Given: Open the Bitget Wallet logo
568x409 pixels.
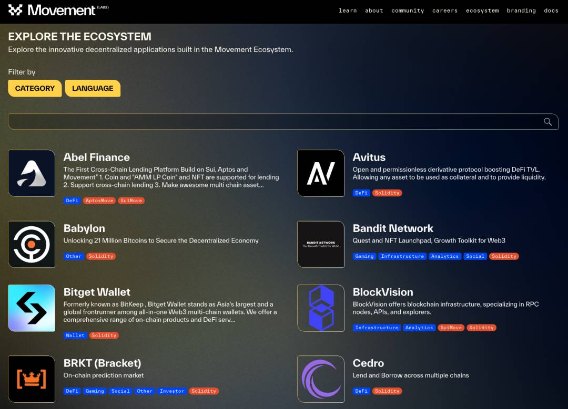Looking at the screenshot, I should click(32, 308).
